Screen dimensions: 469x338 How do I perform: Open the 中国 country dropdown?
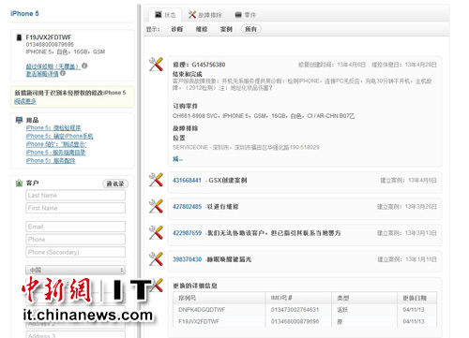76,270
